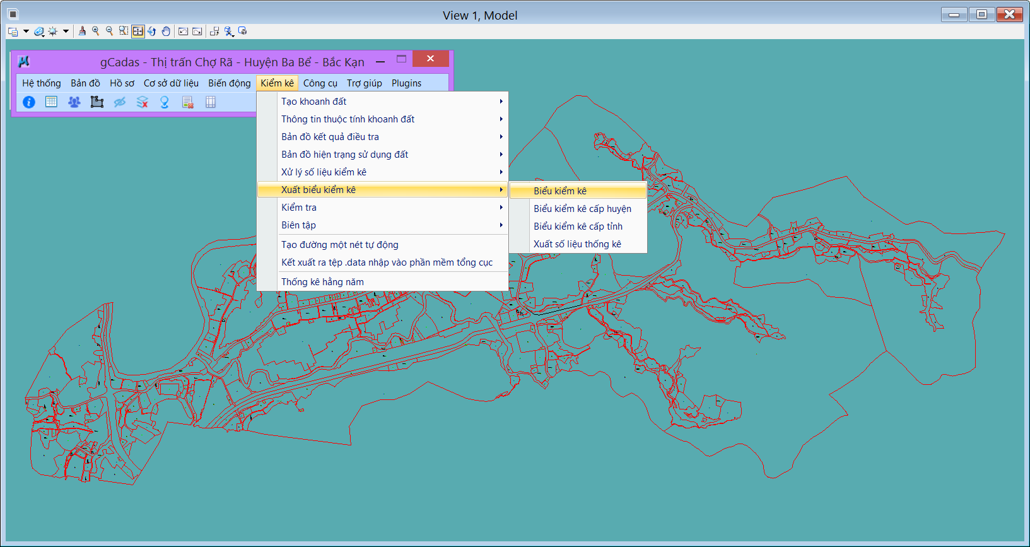Activate the Pan View hand tool
The height and width of the screenshot is (547, 1030).
click(166, 31)
